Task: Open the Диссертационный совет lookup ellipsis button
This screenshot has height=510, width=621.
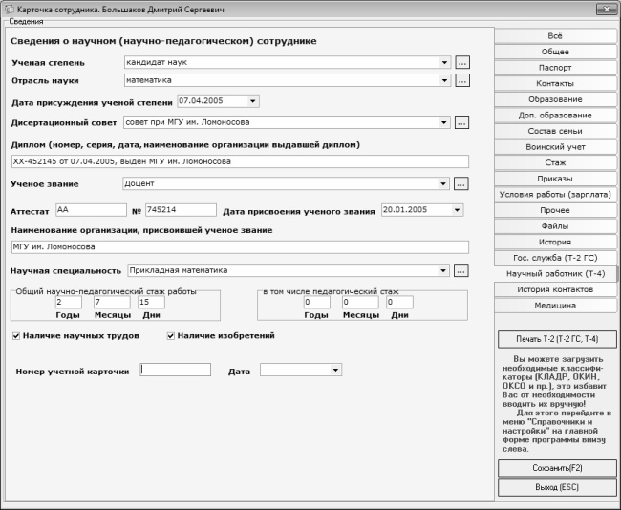Action: pyautogui.click(x=462, y=122)
